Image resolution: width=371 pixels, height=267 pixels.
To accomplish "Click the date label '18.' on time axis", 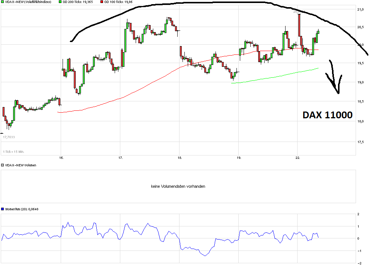I will coord(180,158).
